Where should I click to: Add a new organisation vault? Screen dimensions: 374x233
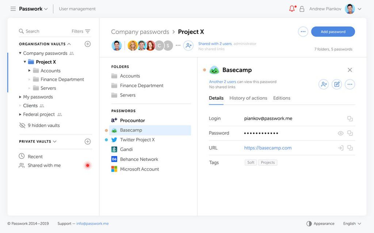coord(88,44)
